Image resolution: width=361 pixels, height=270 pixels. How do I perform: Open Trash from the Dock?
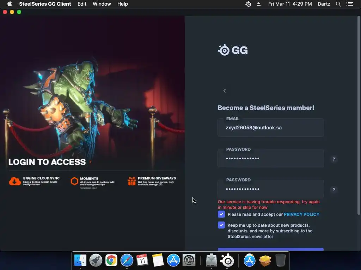coord(280,261)
